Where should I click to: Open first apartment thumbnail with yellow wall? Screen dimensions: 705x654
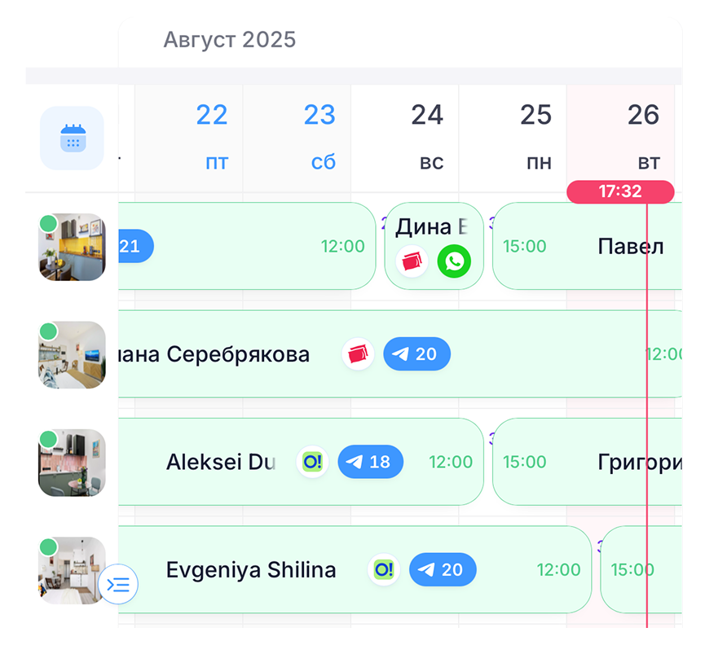point(72,247)
